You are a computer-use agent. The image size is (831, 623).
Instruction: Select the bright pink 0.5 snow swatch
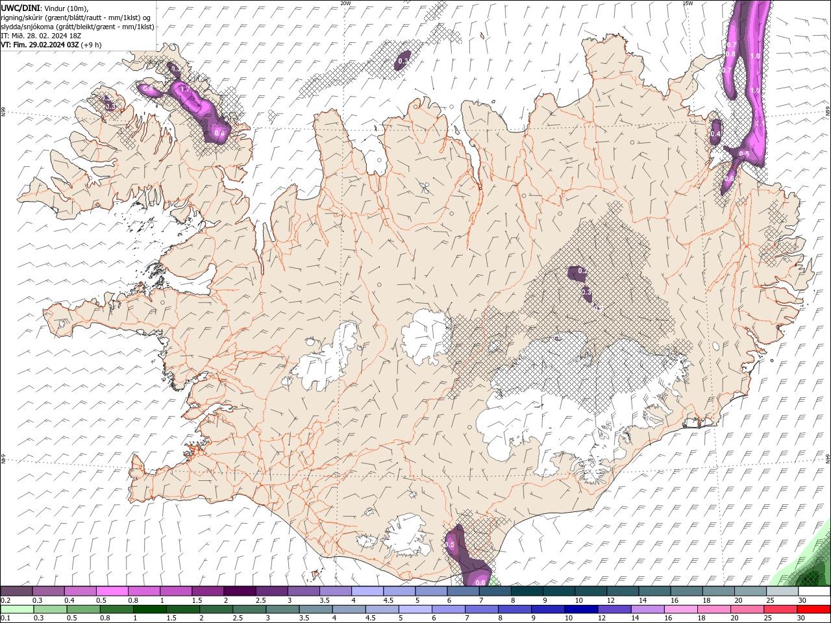tap(112, 591)
